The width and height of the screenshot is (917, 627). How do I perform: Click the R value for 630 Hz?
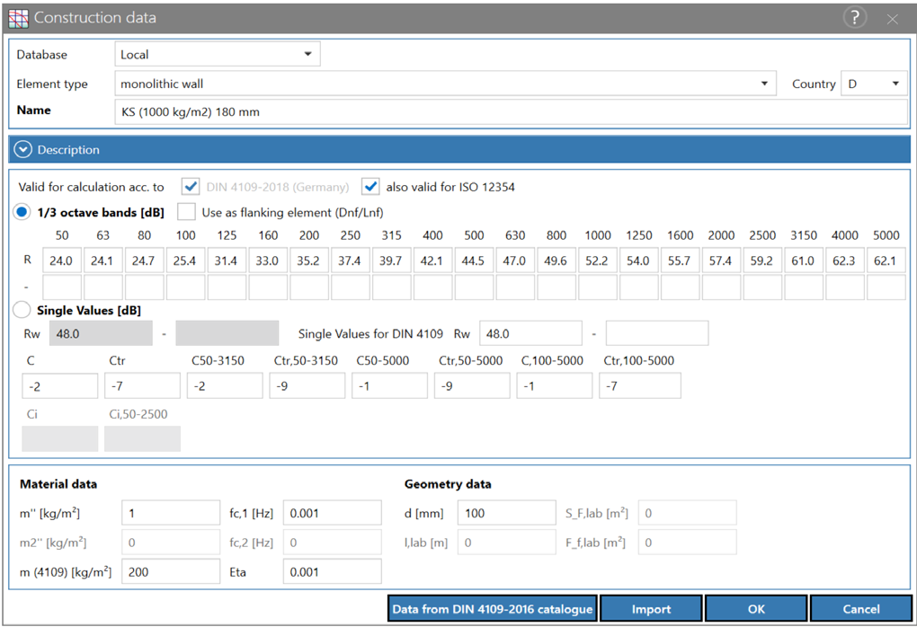click(514, 261)
